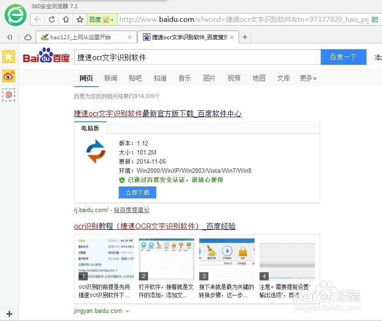
Task: Select the 新闻 category in search navigation
Action: tap(111, 78)
